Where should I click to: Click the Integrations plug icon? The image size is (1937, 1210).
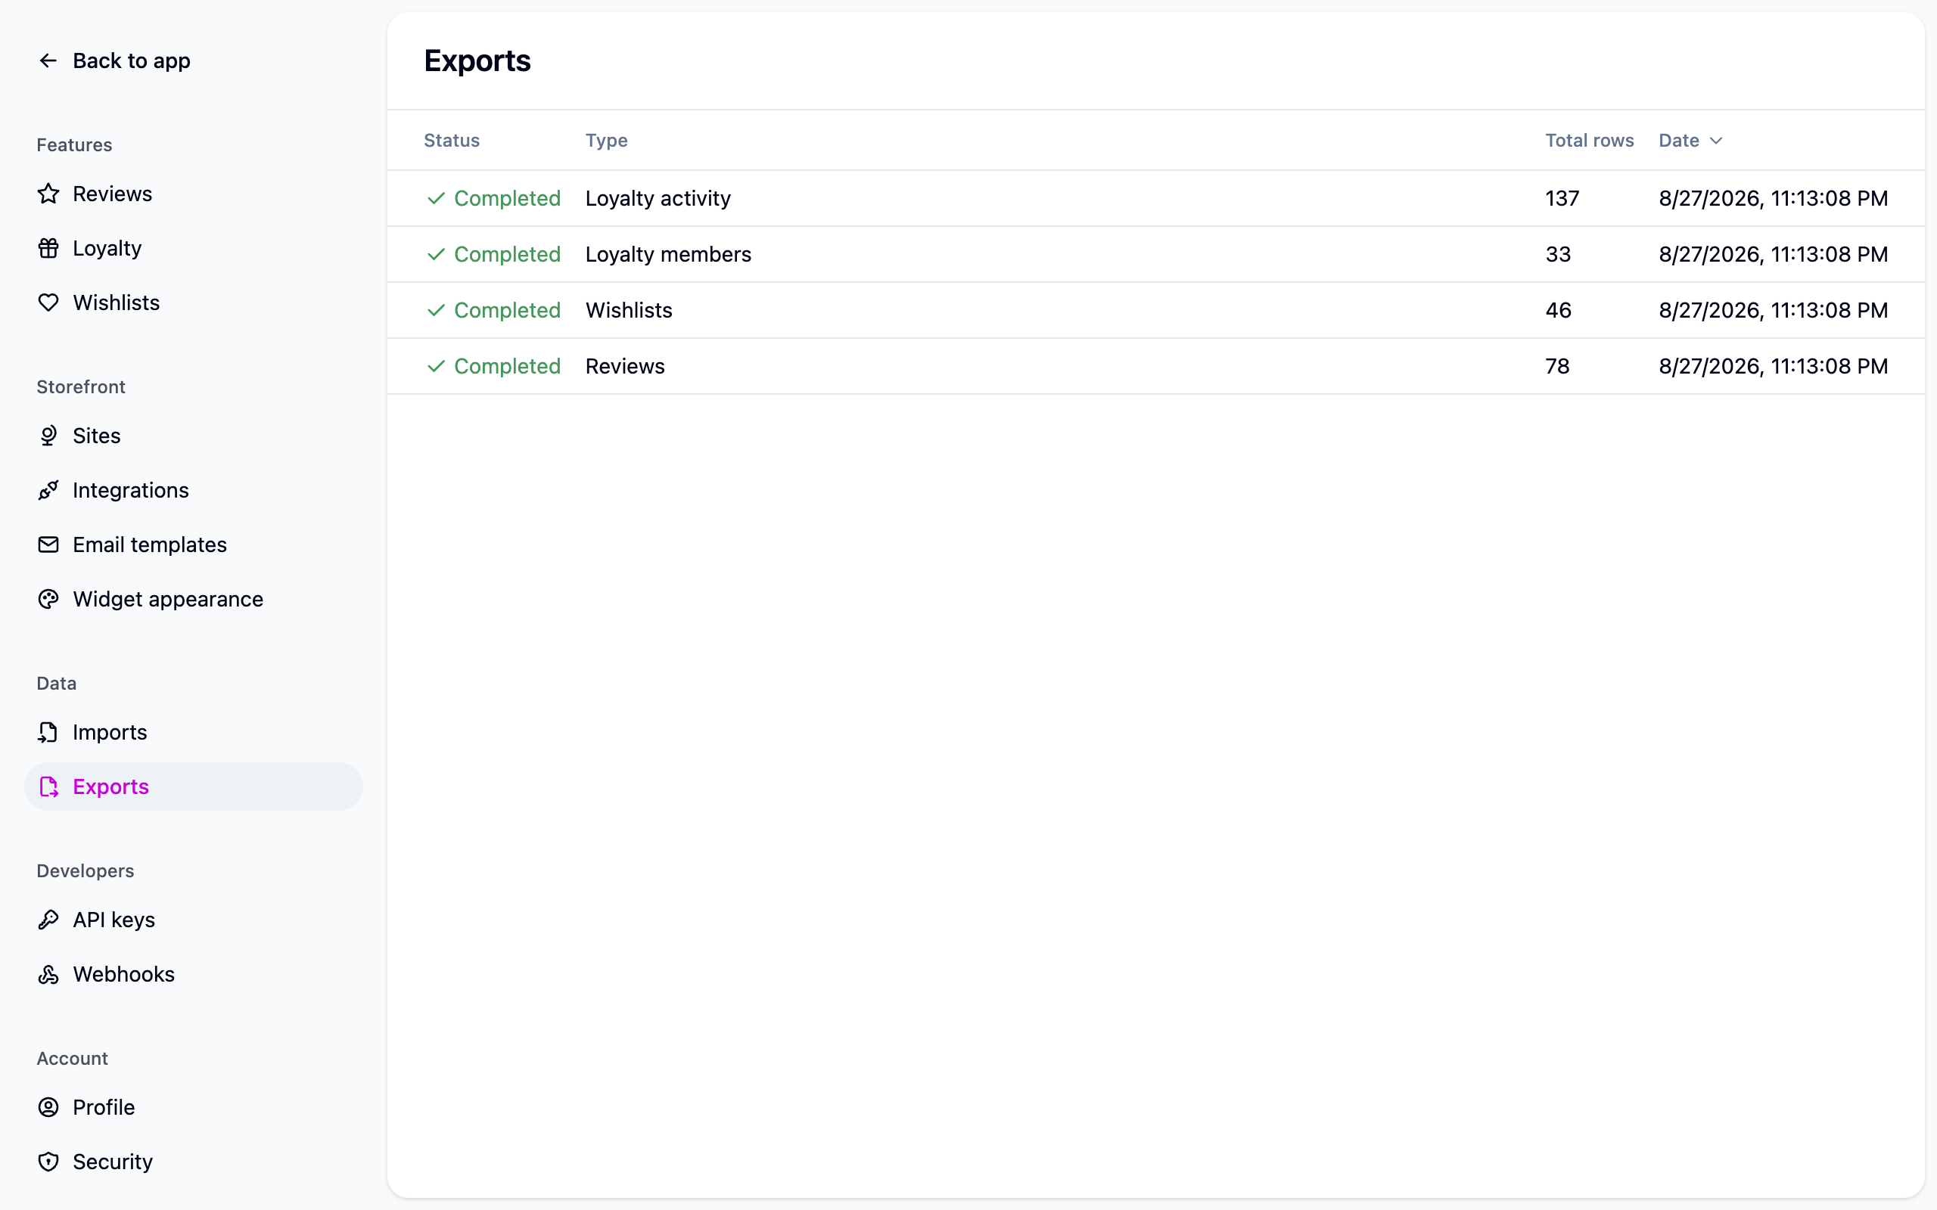[x=48, y=490]
